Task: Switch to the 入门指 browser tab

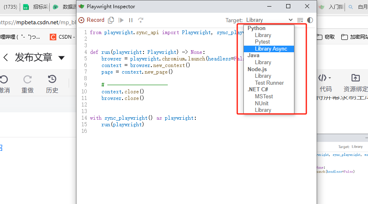Action: pyautogui.click(x=331, y=7)
